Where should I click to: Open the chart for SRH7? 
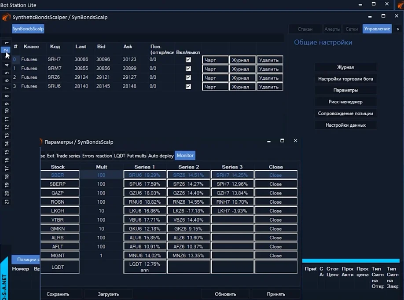[x=215, y=60]
